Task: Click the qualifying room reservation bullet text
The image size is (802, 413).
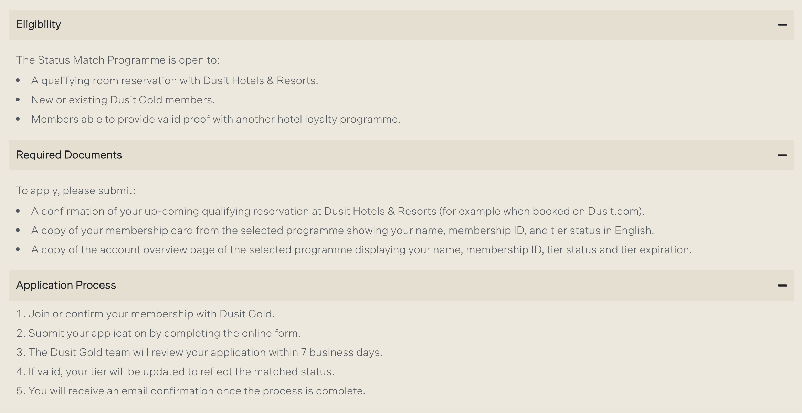Action: point(175,81)
